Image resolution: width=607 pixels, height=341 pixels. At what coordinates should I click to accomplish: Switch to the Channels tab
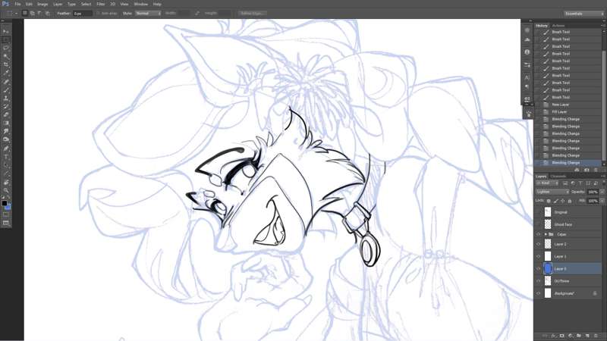(x=558, y=176)
